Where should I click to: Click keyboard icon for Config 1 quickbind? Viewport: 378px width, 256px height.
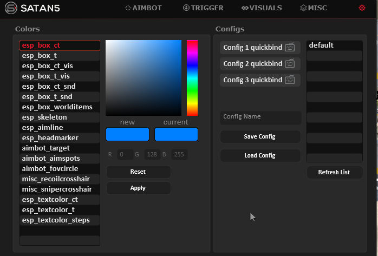point(290,47)
